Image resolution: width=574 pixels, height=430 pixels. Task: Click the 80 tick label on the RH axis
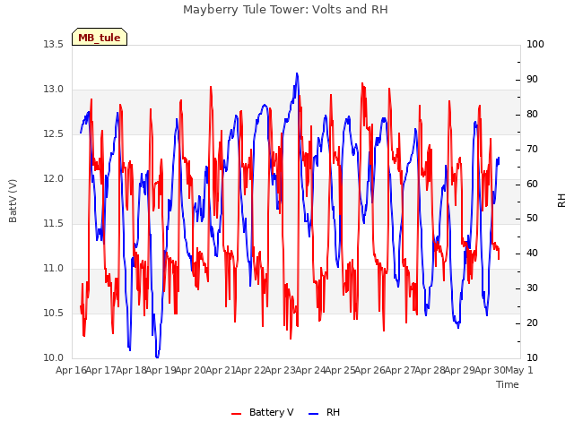pyautogui.click(x=532, y=114)
